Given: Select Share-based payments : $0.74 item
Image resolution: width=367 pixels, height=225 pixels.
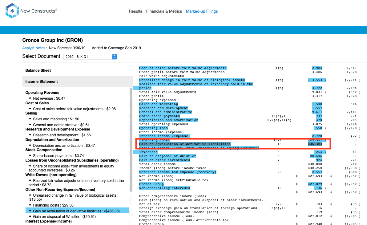Looking at the screenshot, I should (x=58, y=156).
